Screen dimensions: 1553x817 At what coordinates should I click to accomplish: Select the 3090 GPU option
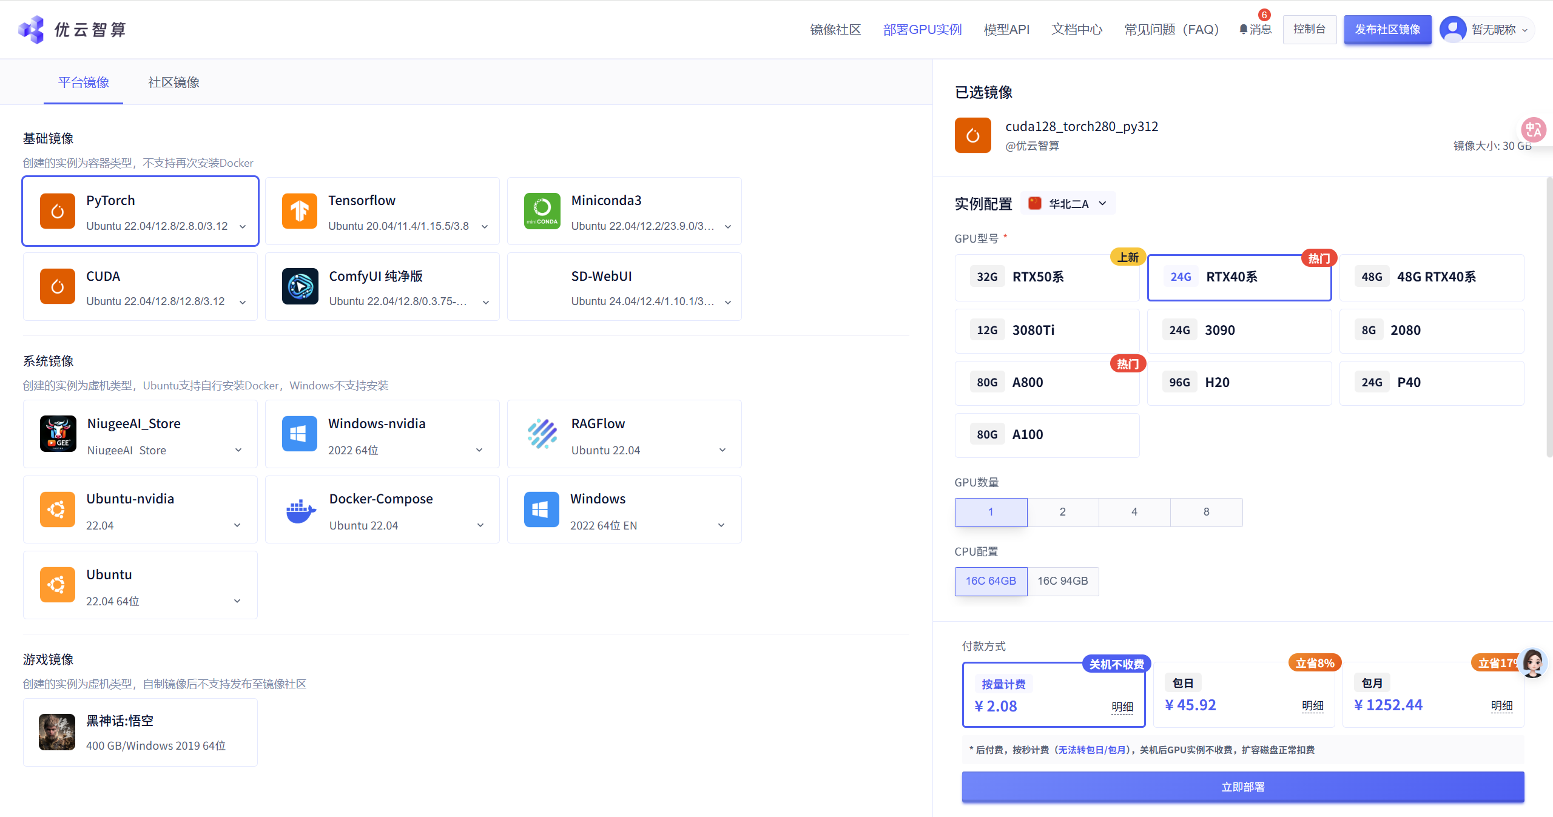1239,330
